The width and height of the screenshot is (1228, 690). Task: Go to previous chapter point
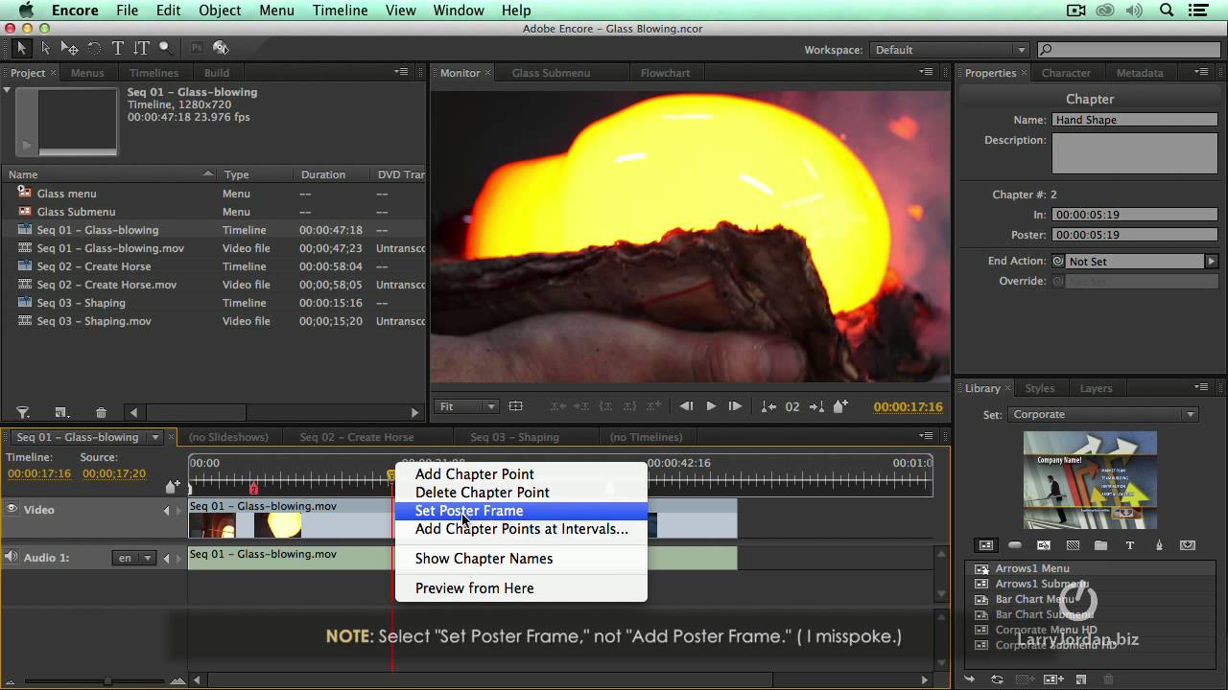click(768, 406)
